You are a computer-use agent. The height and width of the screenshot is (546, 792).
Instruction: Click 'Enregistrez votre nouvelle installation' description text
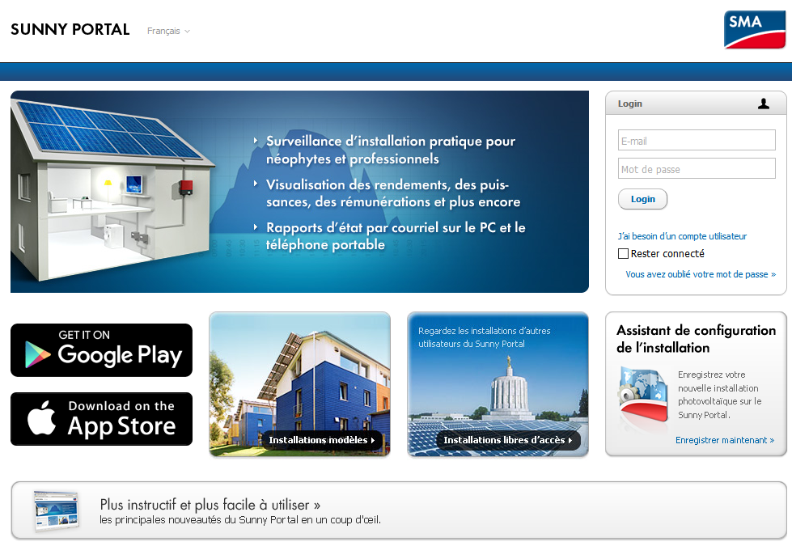(719, 395)
